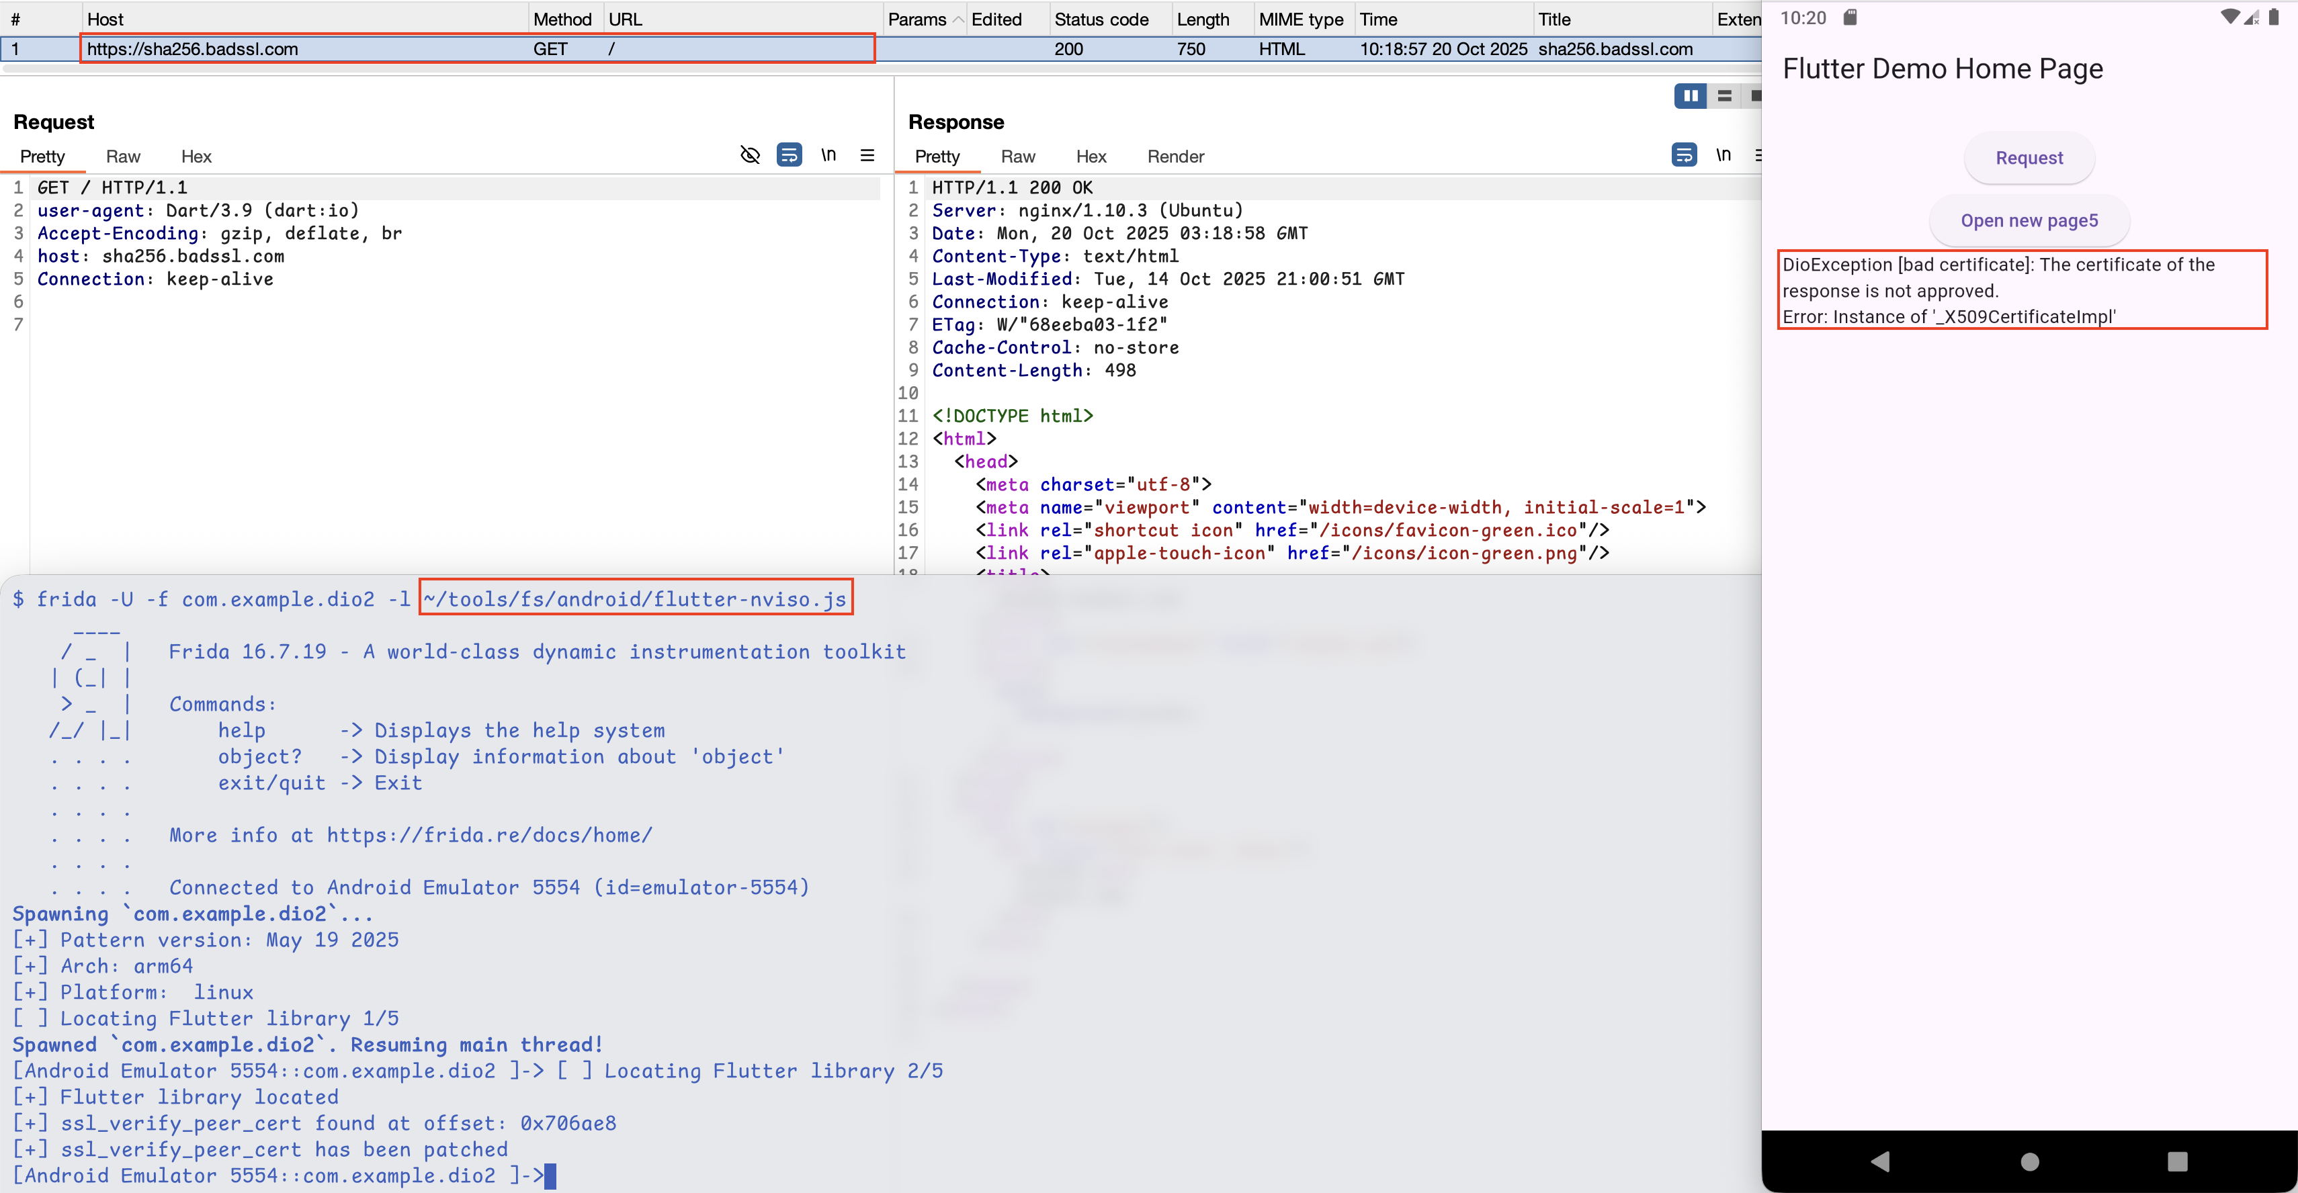2298x1193 pixels.
Task: Click the Status code column header
Action: point(1101,19)
